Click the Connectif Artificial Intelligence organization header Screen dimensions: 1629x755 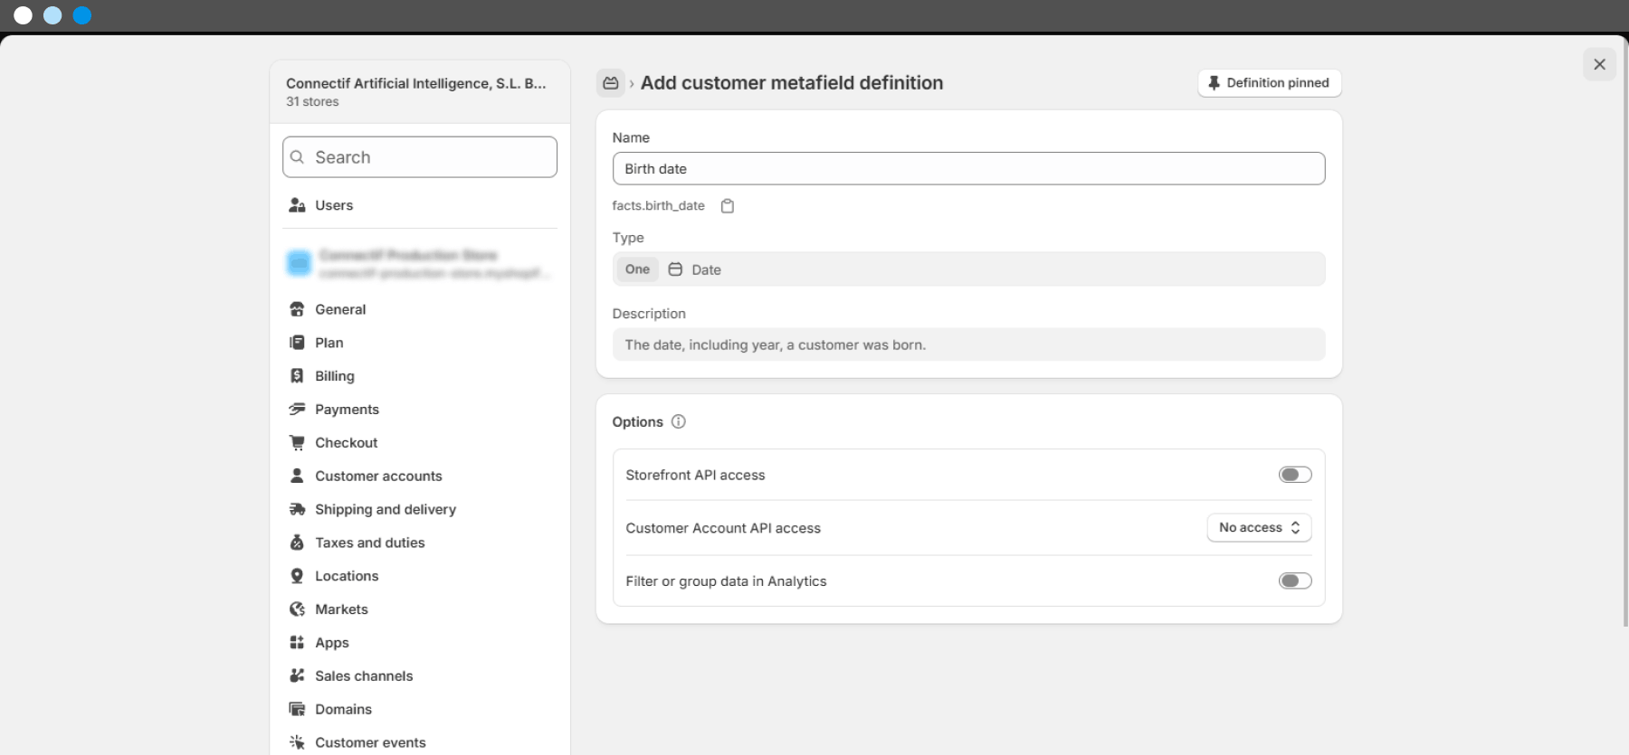(x=420, y=91)
